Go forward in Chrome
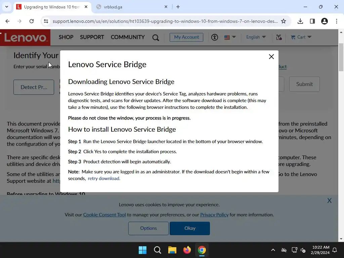The height and width of the screenshot is (258, 344). click(x=19, y=21)
